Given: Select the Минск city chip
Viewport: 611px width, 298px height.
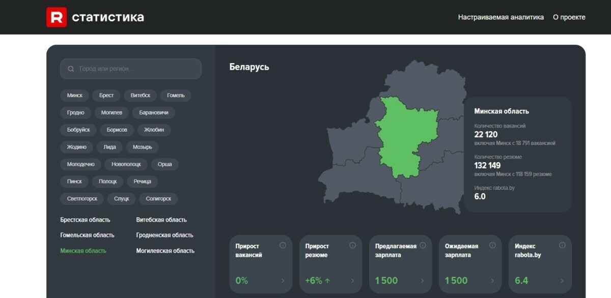Looking at the screenshot, I should [74, 95].
